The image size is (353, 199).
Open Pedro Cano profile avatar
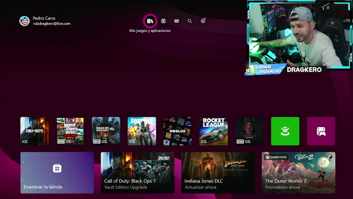coord(24,21)
